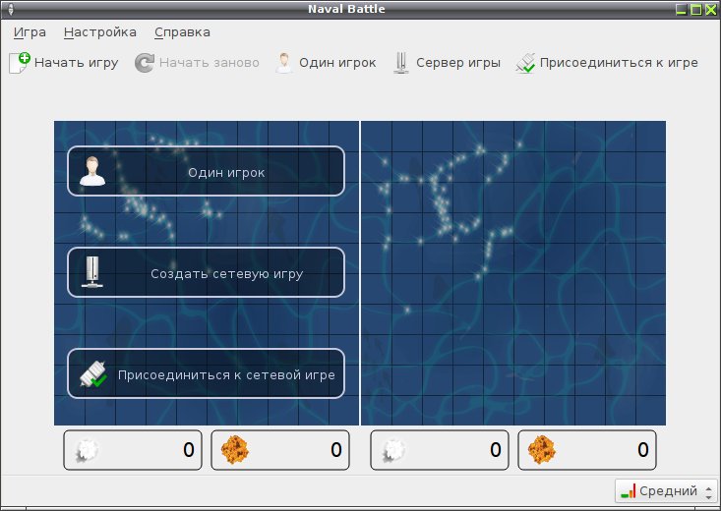721x511 pixels.
Task: Click the plug icon in 'Присоединиться к сетевой игре'
Action: point(93,373)
